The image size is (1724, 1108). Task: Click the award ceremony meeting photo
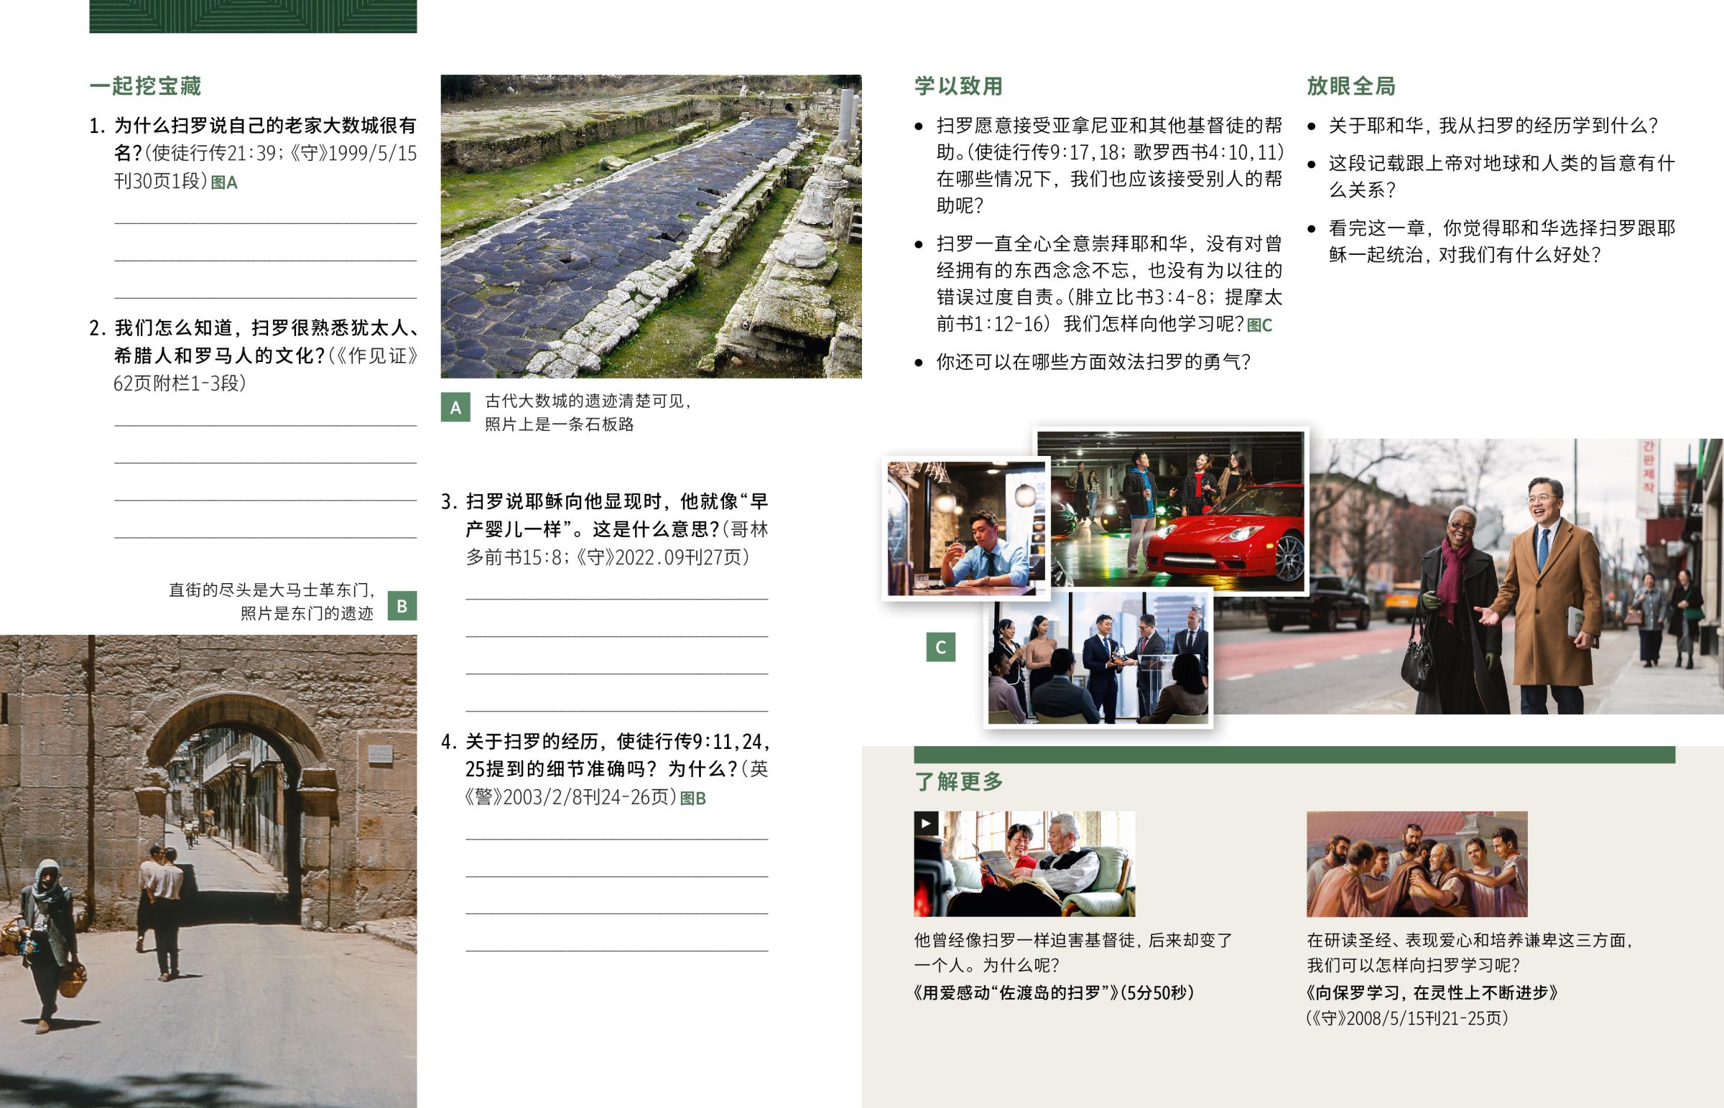point(1098,658)
